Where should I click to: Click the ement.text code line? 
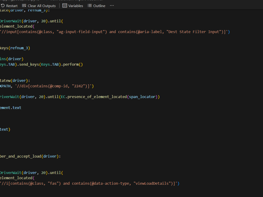[11, 108]
